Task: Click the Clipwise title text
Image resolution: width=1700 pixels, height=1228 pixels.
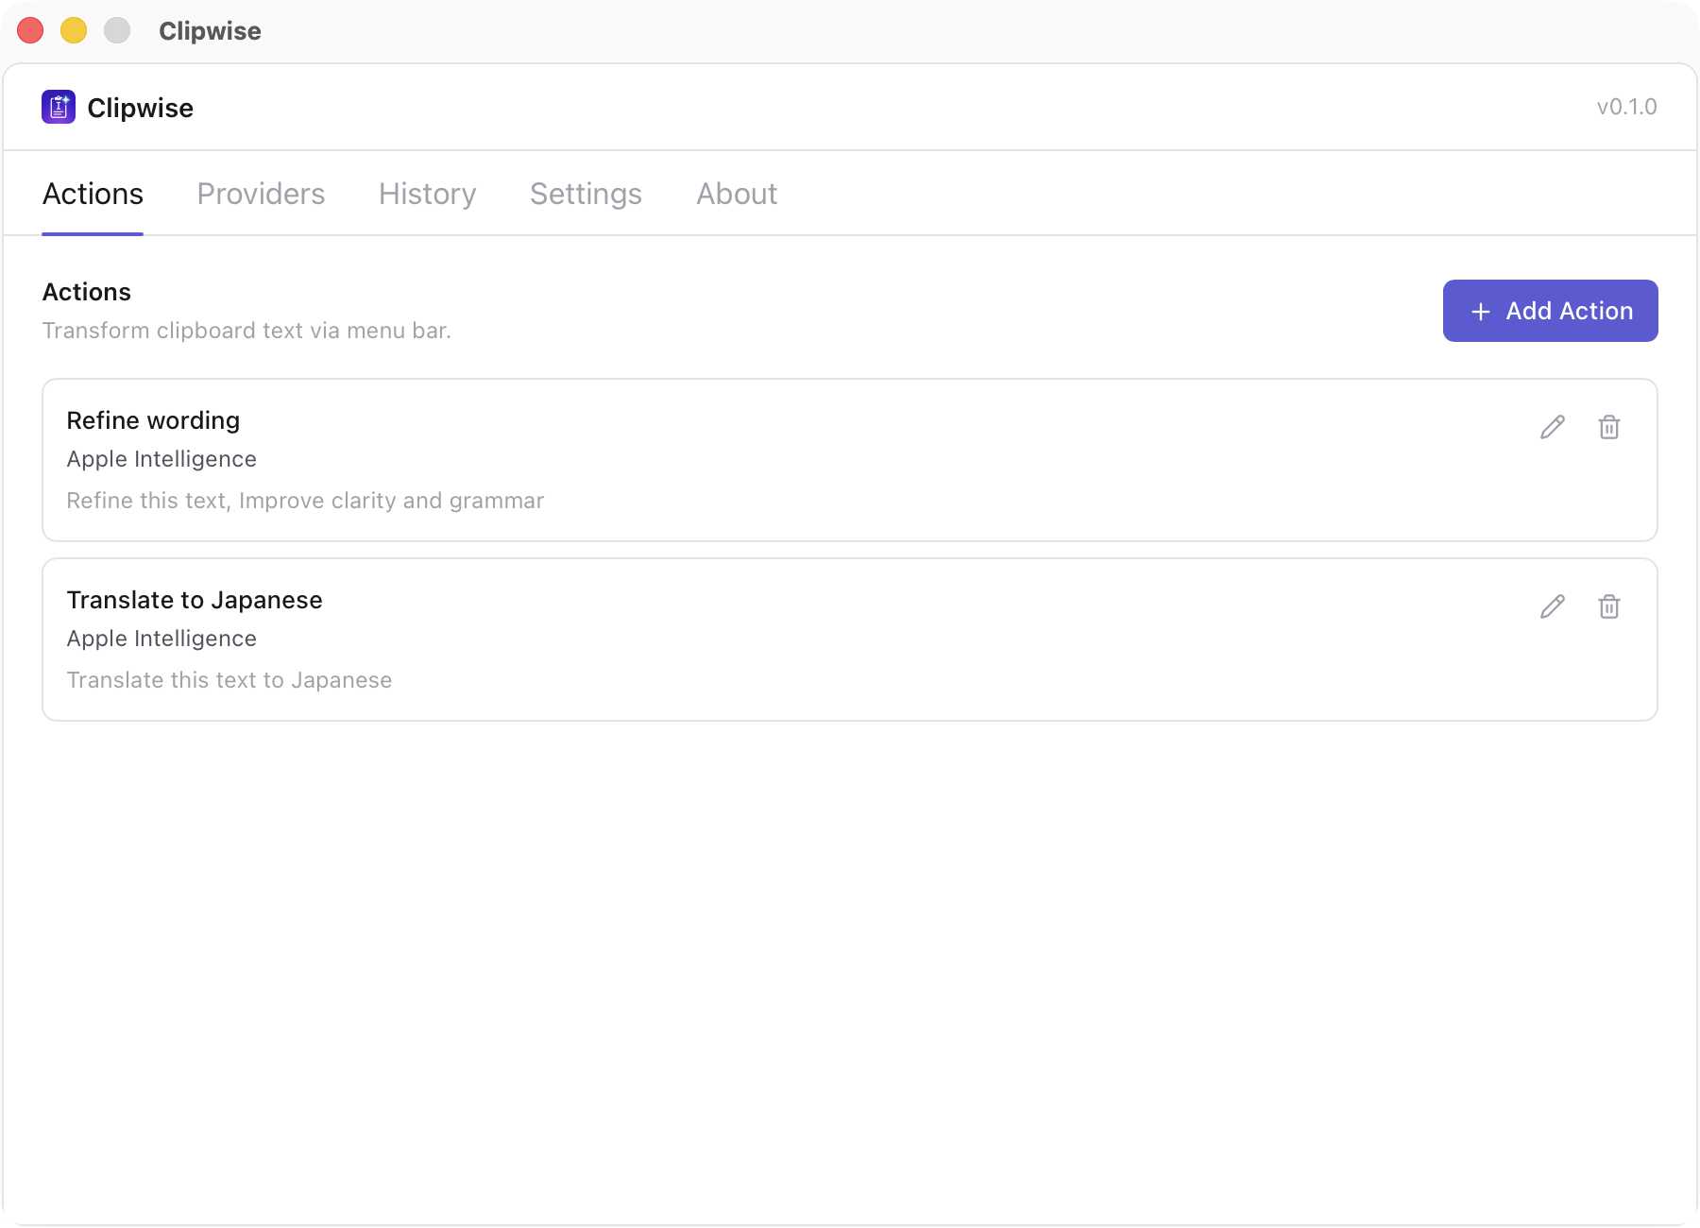Action: [141, 107]
